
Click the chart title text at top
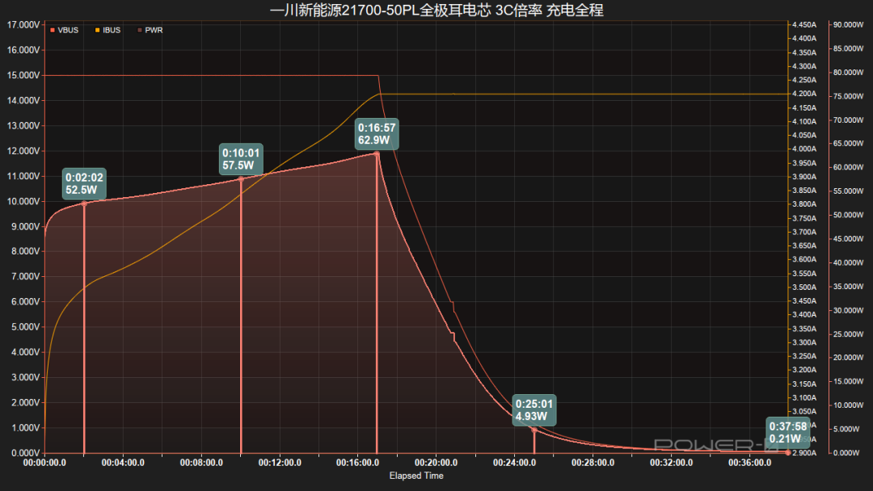(436, 10)
